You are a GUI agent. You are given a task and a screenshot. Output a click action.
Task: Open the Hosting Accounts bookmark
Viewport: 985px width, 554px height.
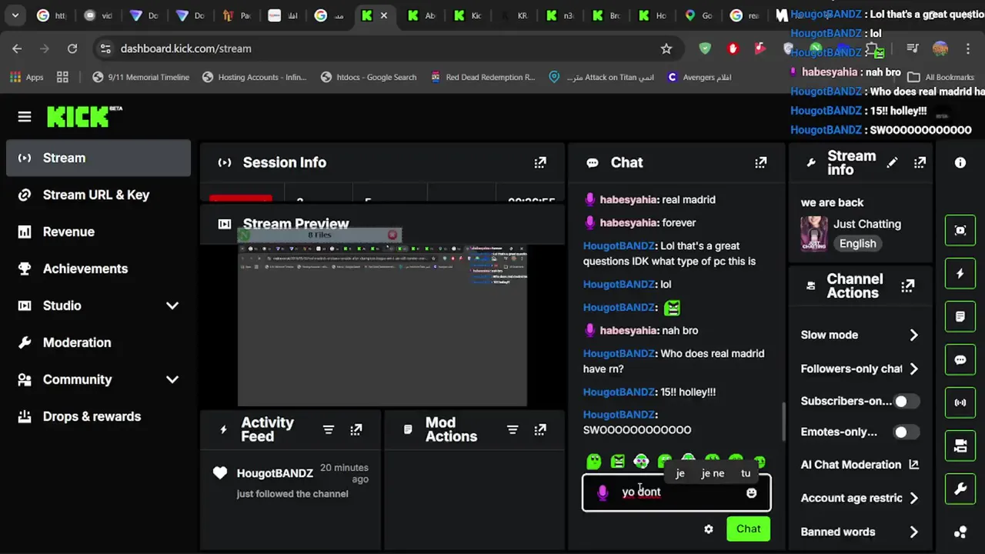click(x=254, y=77)
